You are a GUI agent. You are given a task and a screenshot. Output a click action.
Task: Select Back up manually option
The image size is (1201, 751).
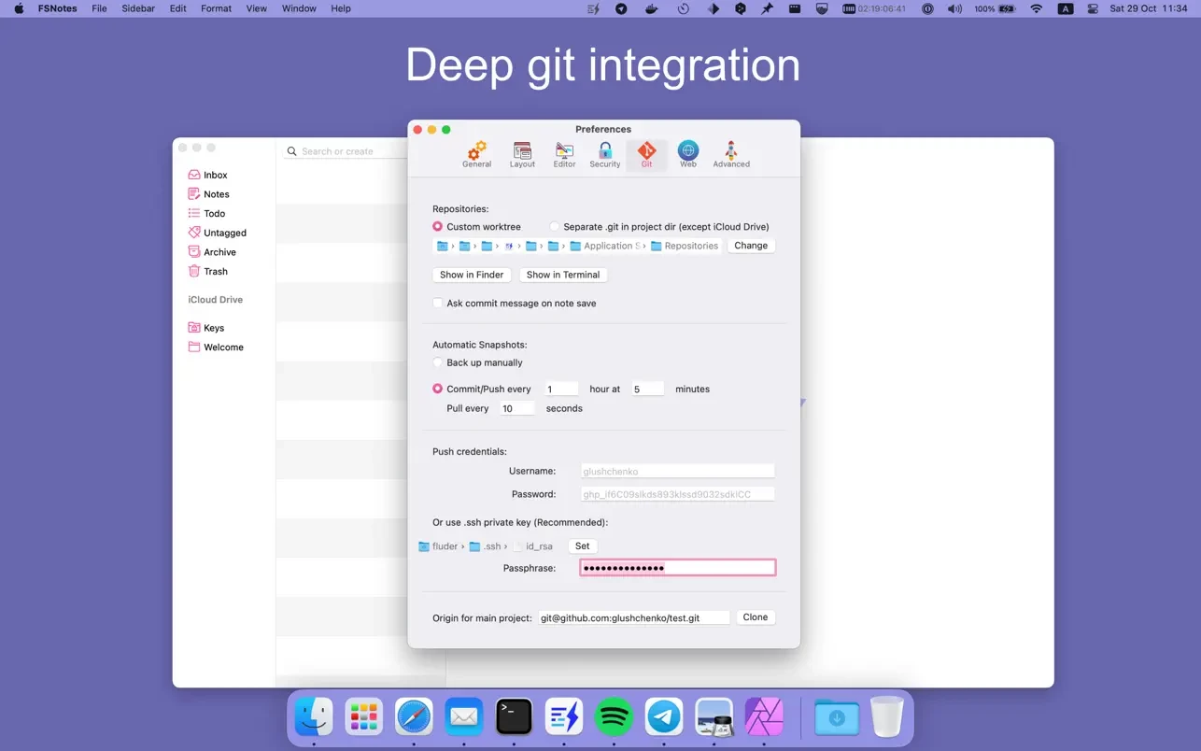(x=438, y=362)
